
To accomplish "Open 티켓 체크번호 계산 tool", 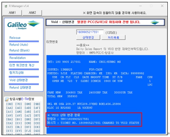I will pyautogui.click(x=22, y=65).
